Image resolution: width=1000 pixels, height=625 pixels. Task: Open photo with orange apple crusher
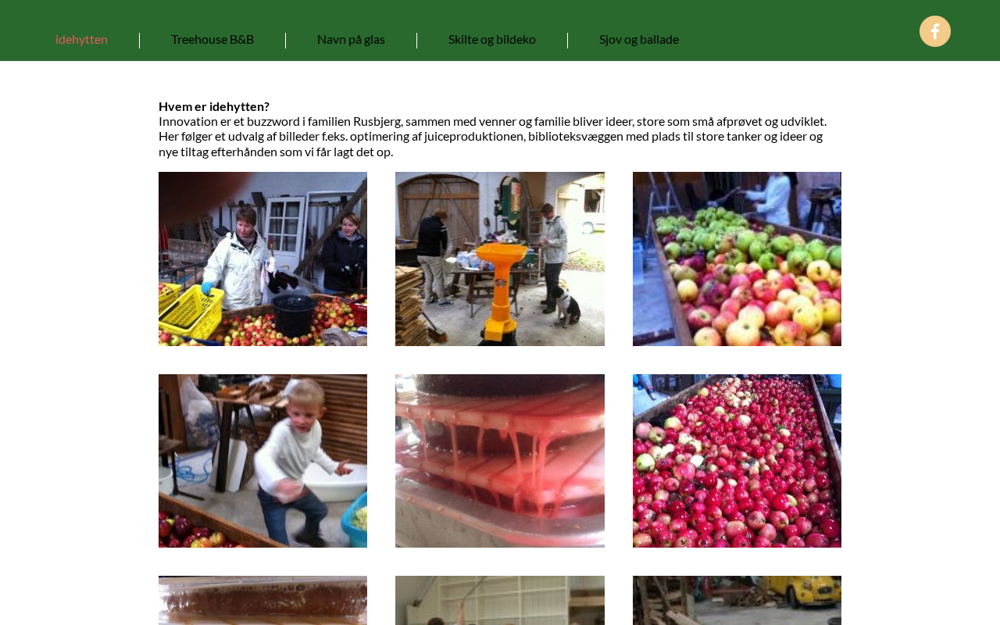(500, 259)
